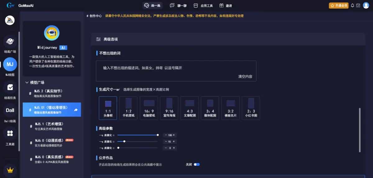The width and height of the screenshot is (373, 178).
Task: Open the Dall绘画 sidebar icon
Action: coord(10,110)
